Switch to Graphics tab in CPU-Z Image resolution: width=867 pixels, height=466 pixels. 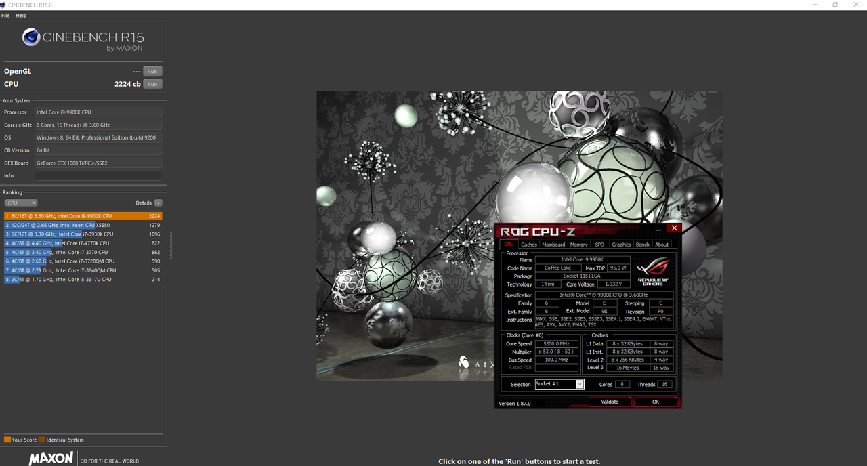click(x=621, y=245)
